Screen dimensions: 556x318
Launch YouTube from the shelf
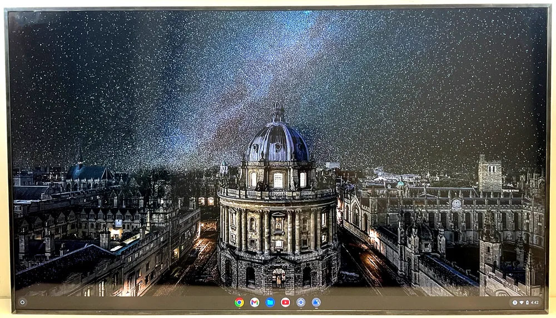[285, 302]
